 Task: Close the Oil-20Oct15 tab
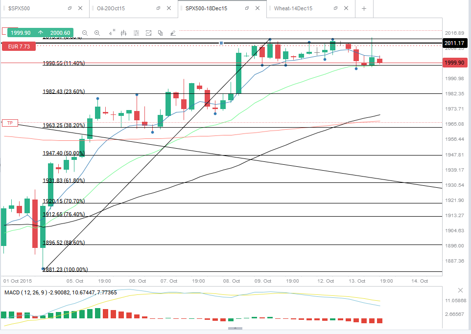click(x=169, y=8)
